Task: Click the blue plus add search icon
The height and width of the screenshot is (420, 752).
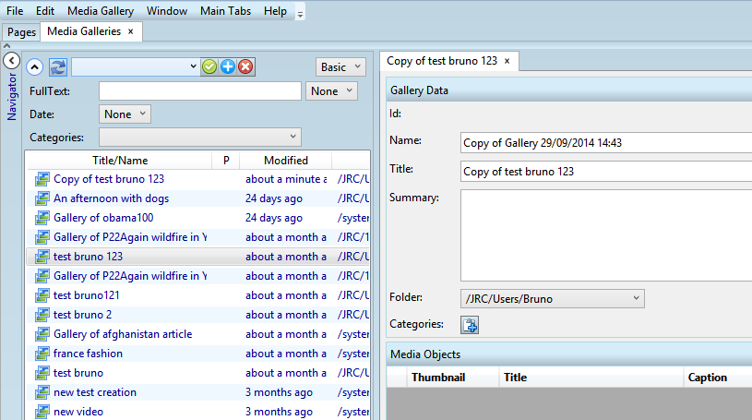Action: 228,66
